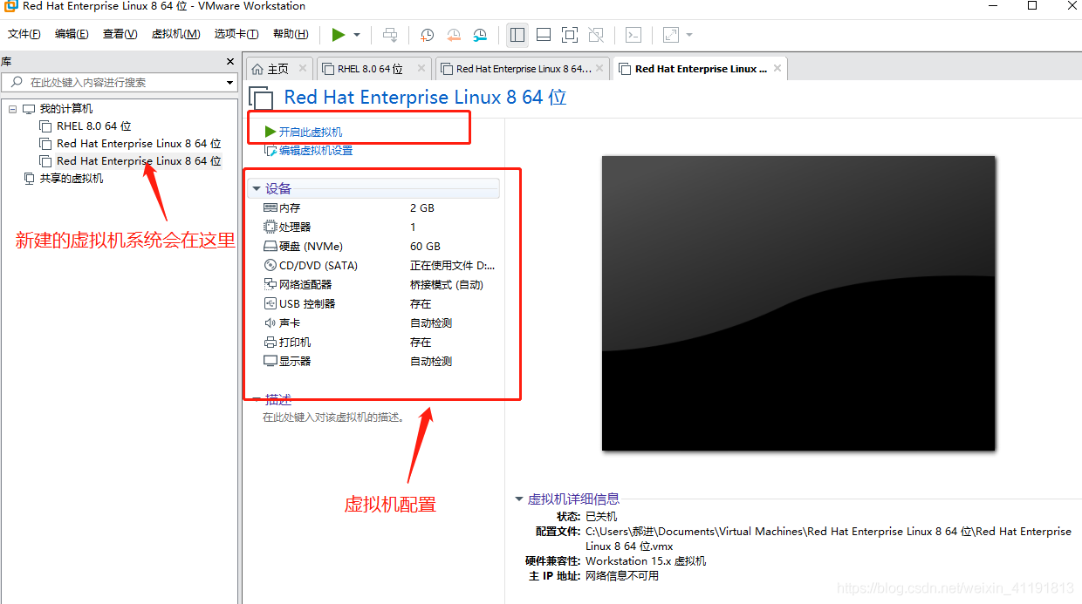This screenshot has height=604, width=1082.
Task: Toggle the library sidebar view icon
Action: pos(517,35)
